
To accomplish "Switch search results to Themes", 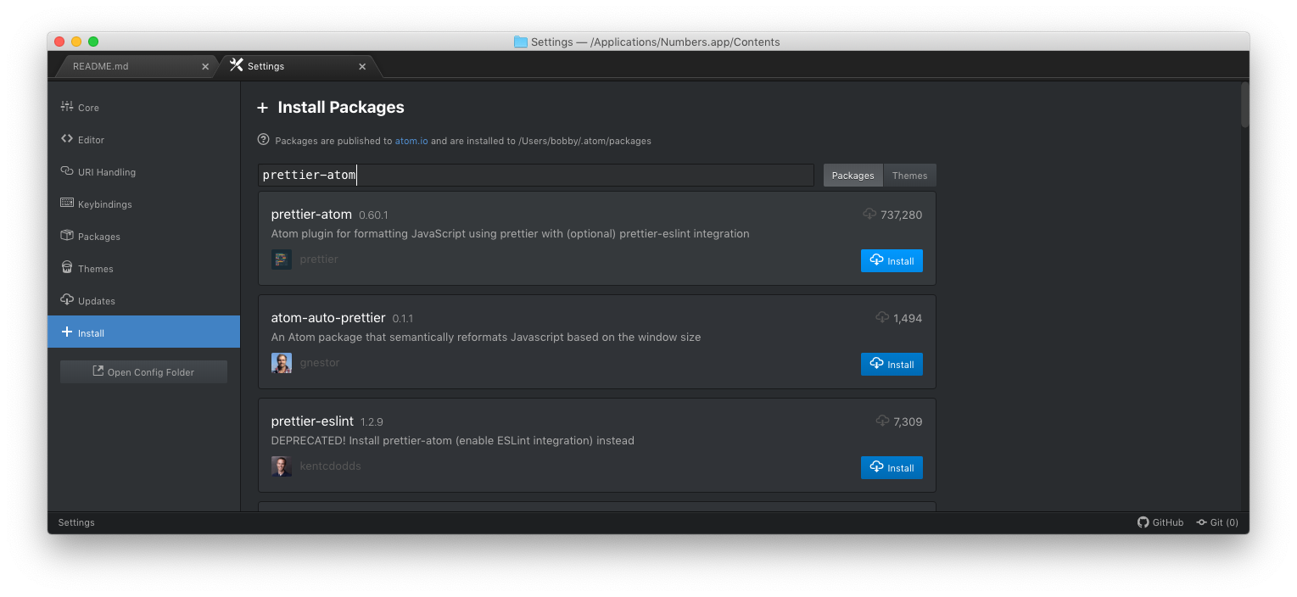I will coord(908,175).
